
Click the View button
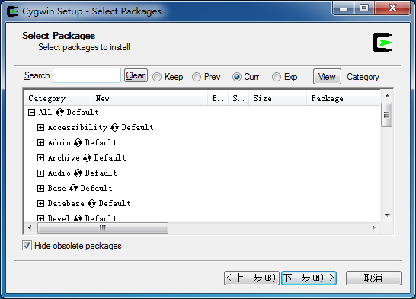327,77
